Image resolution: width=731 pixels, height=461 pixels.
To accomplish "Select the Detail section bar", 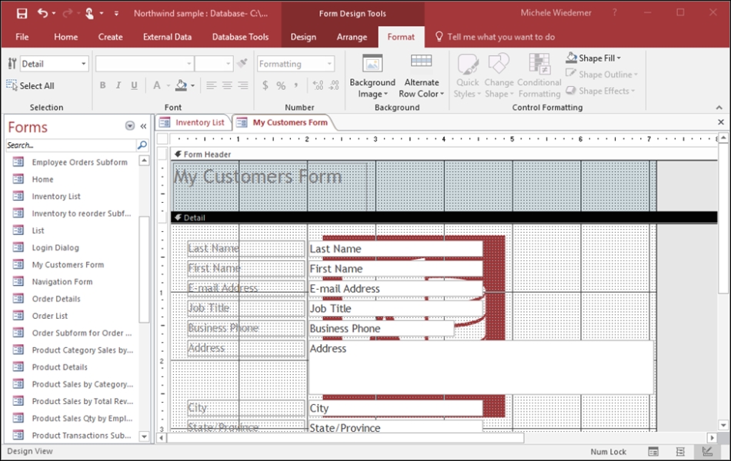I will tap(444, 217).
